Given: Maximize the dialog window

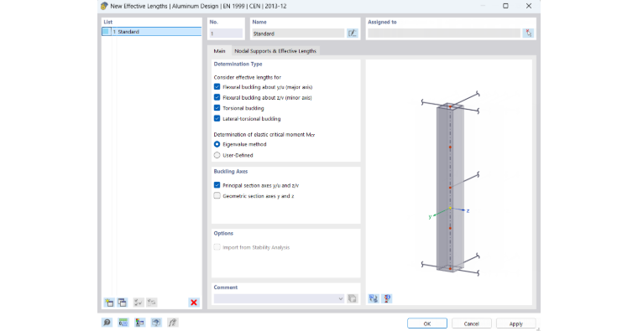Looking at the screenshot, I should (x=505, y=6).
